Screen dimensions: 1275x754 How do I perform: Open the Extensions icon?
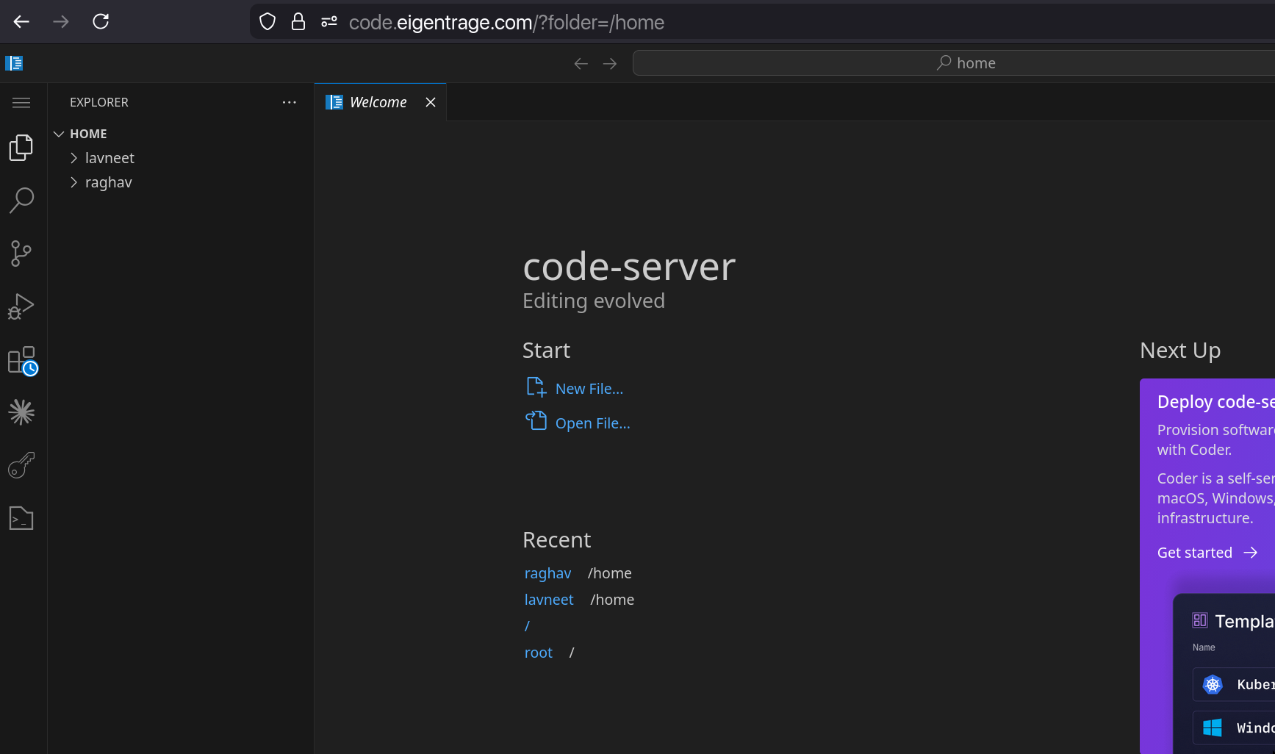(21, 359)
